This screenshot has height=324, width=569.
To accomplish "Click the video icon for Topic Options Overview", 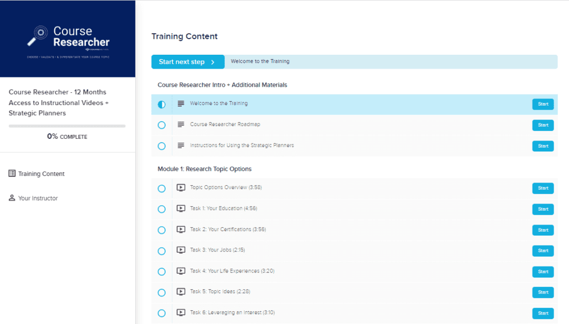I will tap(181, 187).
